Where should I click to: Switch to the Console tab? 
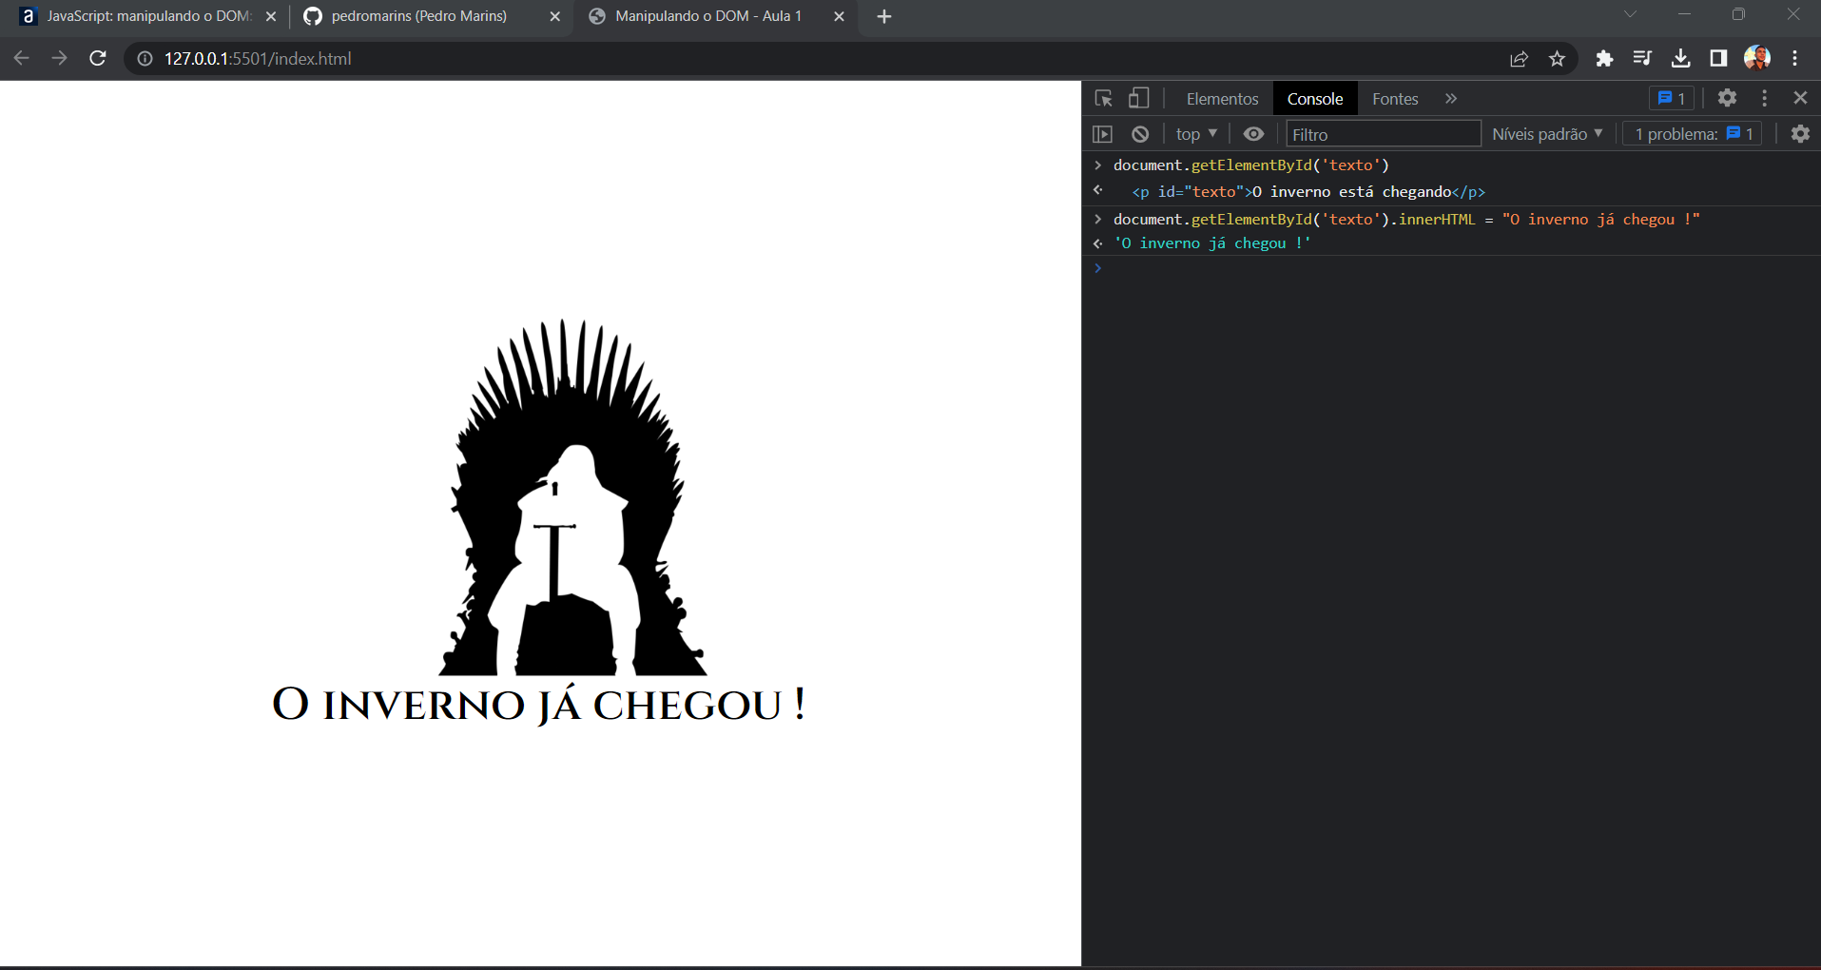1315,99
